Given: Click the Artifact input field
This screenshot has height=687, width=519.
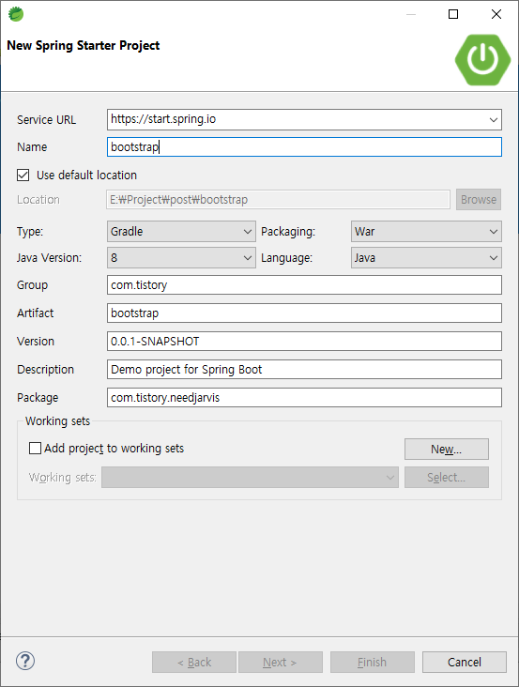Looking at the screenshot, I should tap(304, 313).
